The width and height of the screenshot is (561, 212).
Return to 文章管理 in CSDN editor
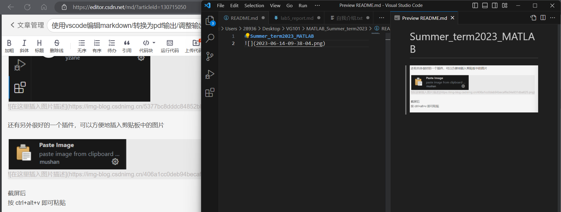click(x=27, y=25)
